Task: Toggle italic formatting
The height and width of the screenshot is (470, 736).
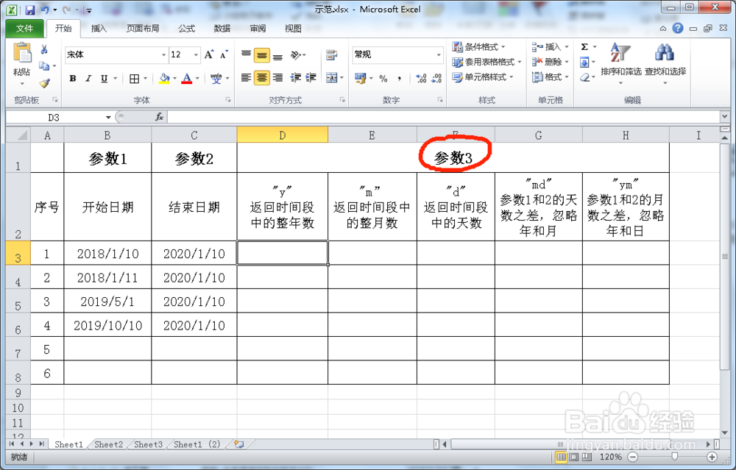Action: (88, 78)
